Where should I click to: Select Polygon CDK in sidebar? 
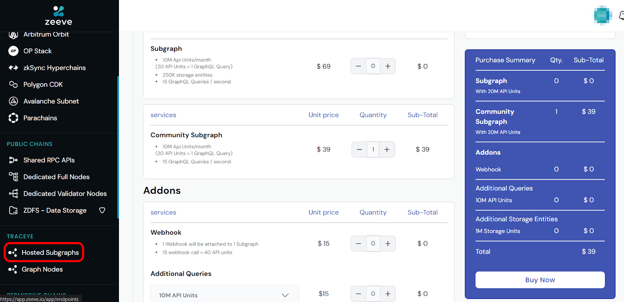(43, 85)
